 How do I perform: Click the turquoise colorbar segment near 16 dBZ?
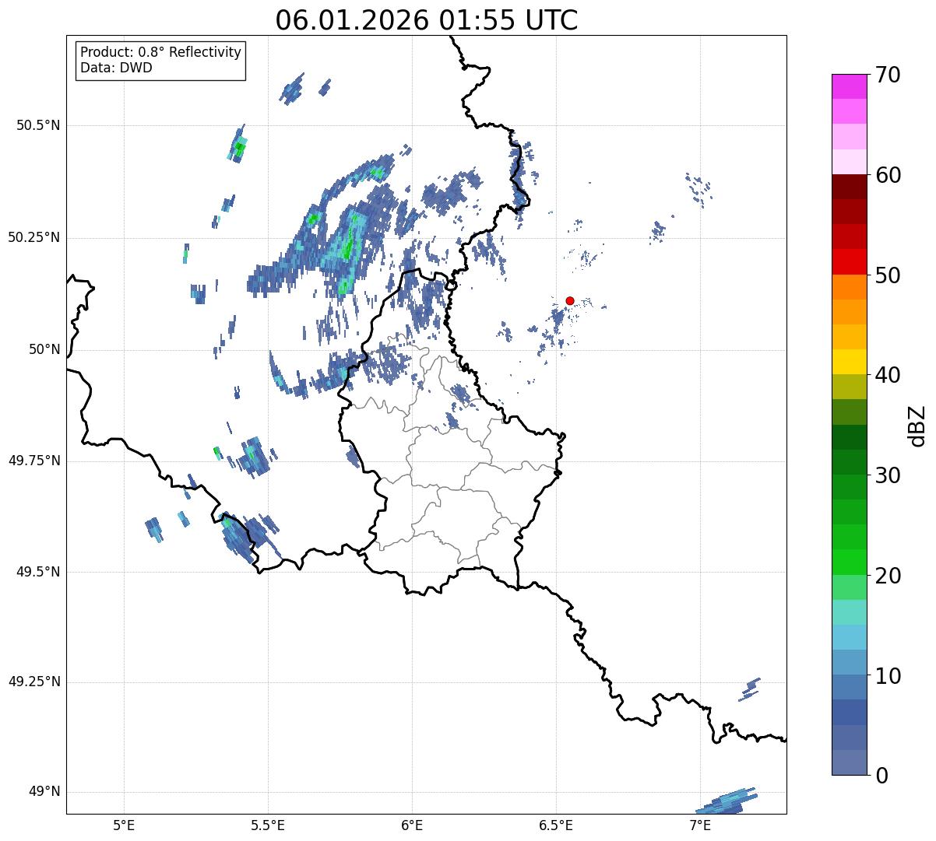tap(849, 612)
